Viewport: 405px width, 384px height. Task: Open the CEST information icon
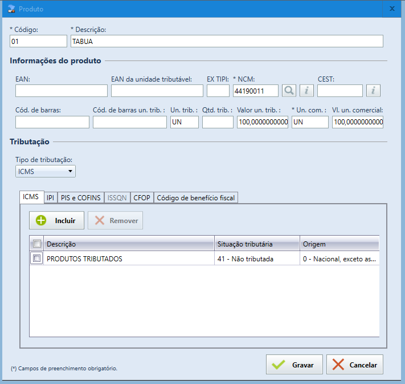[373, 91]
